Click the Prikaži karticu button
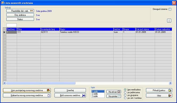177x103 pixels. (159, 90)
